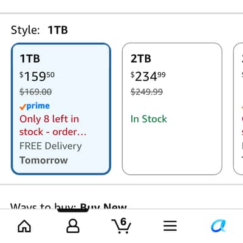
Task: Tap the black bottom sheet drag handle
Action: 73,210
